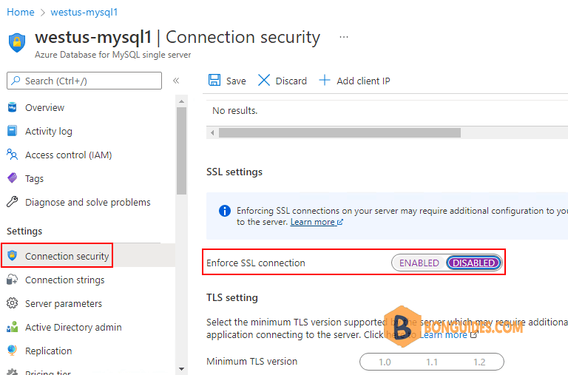Image resolution: width=568 pixels, height=375 pixels.
Task: Open Diagnose and solve problems
Action: (88, 202)
